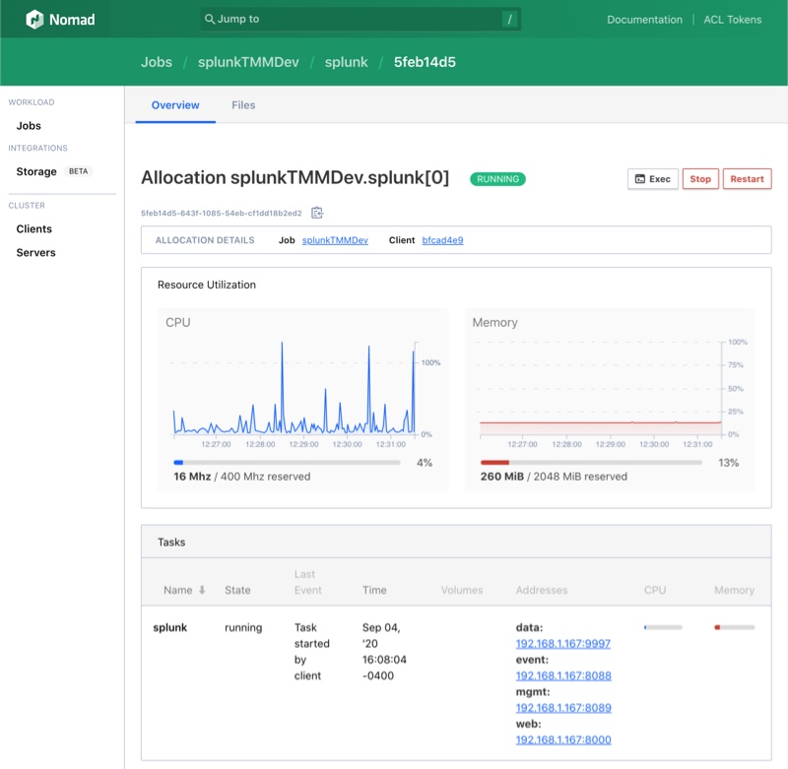The width and height of the screenshot is (788, 769).
Task: Click the Jump to search field
Action: [361, 19]
